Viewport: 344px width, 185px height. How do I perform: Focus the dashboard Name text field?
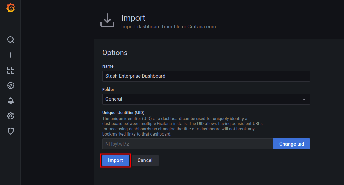[206, 76]
